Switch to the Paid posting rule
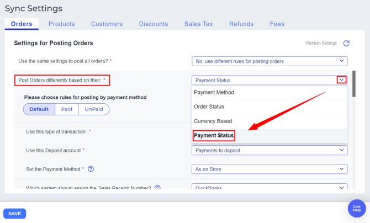 (x=66, y=109)
